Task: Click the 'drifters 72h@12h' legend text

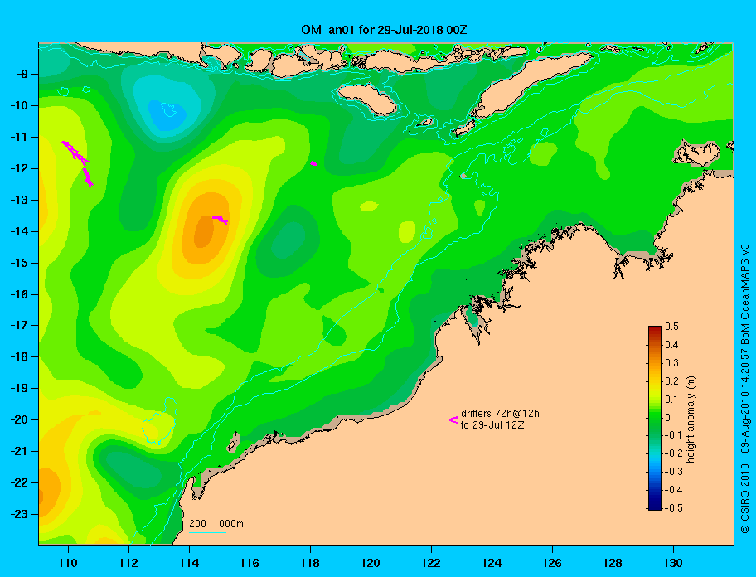Action: coord(500,414)
